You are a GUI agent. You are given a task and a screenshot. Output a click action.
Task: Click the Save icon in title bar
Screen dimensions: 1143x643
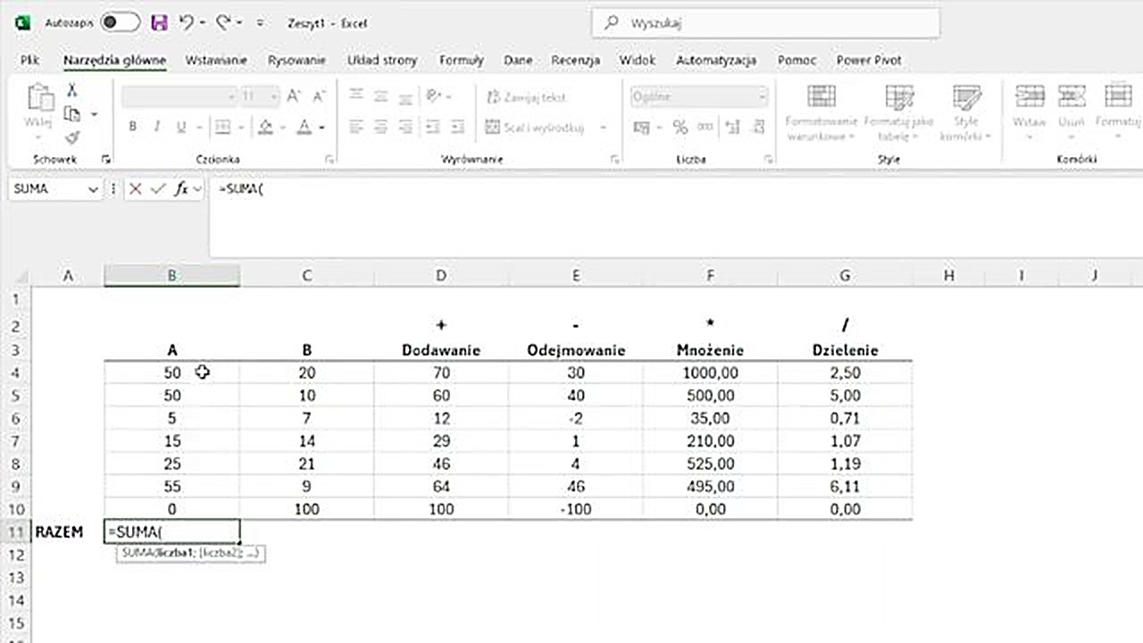pyautogui.click(x=159, y=23)
